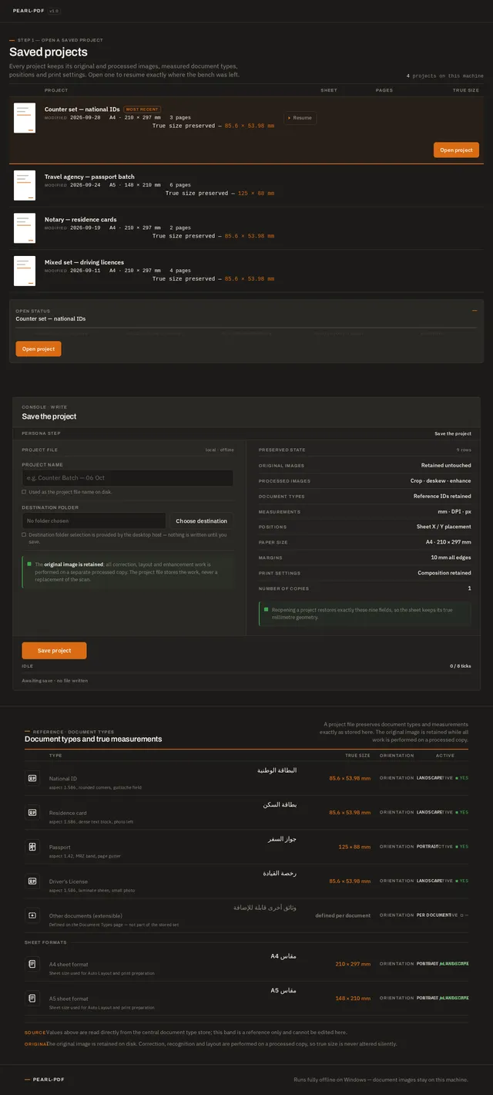Click the A4 sheet format icon

(32, 964)
